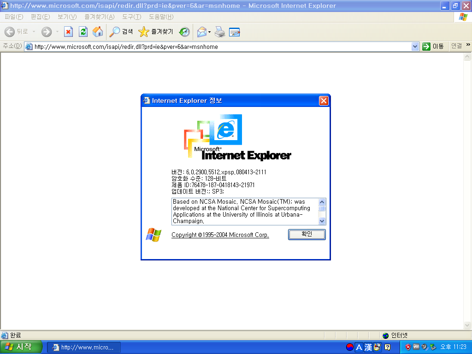The image size is (472, 354).
Task: Click the Internet Explorer logo in dialog
Action: point(237,137)
